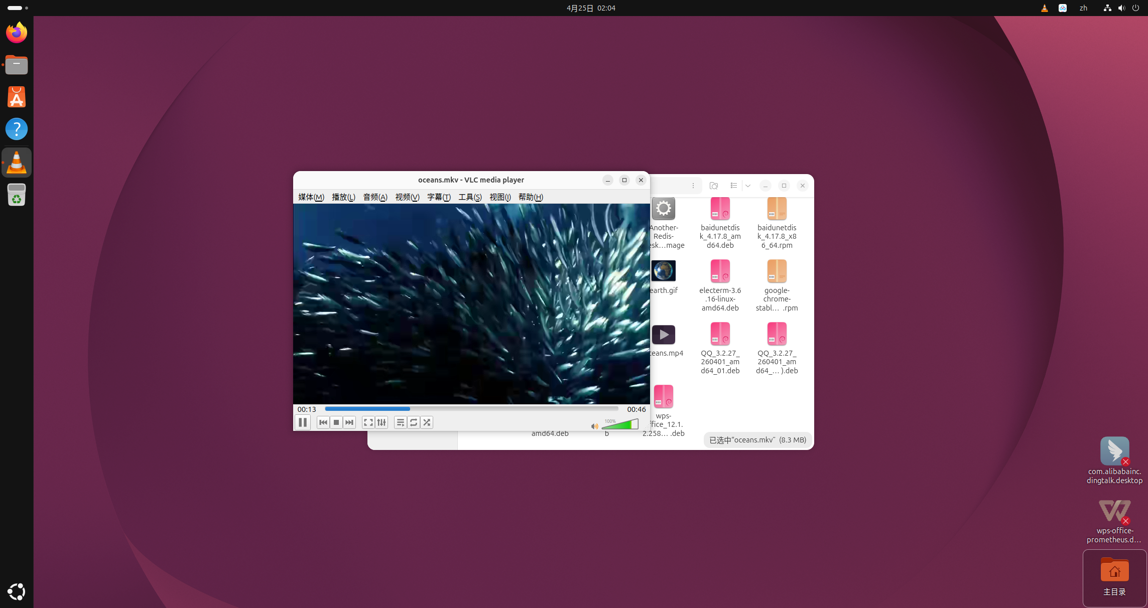Viewport: 1148px width, 608px height.
Task: Open extended settings equalizer panel
Action: 381,422
